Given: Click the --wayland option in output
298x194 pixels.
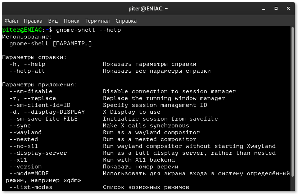Looking at the screenshot, I should (26, 132).
